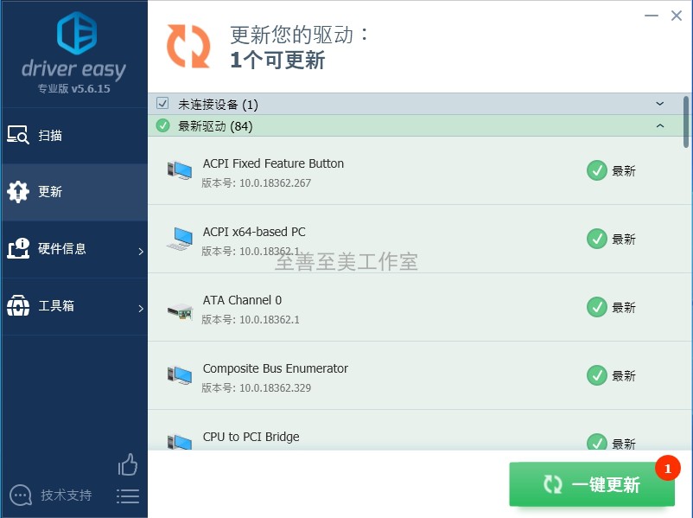693x518 pixels.
Task: Click the thumbs-up like icon
Action: tap(128, 464)
